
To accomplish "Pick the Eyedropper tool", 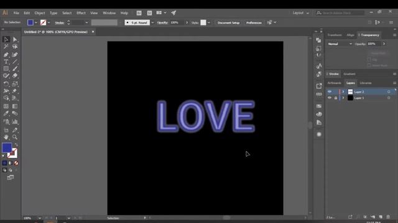I will point(6,113).
